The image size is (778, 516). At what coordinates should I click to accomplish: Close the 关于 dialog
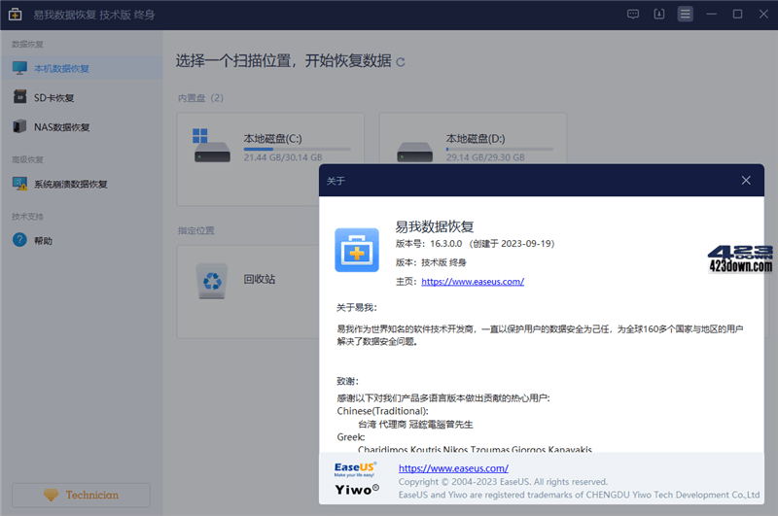tap(746, 181)
